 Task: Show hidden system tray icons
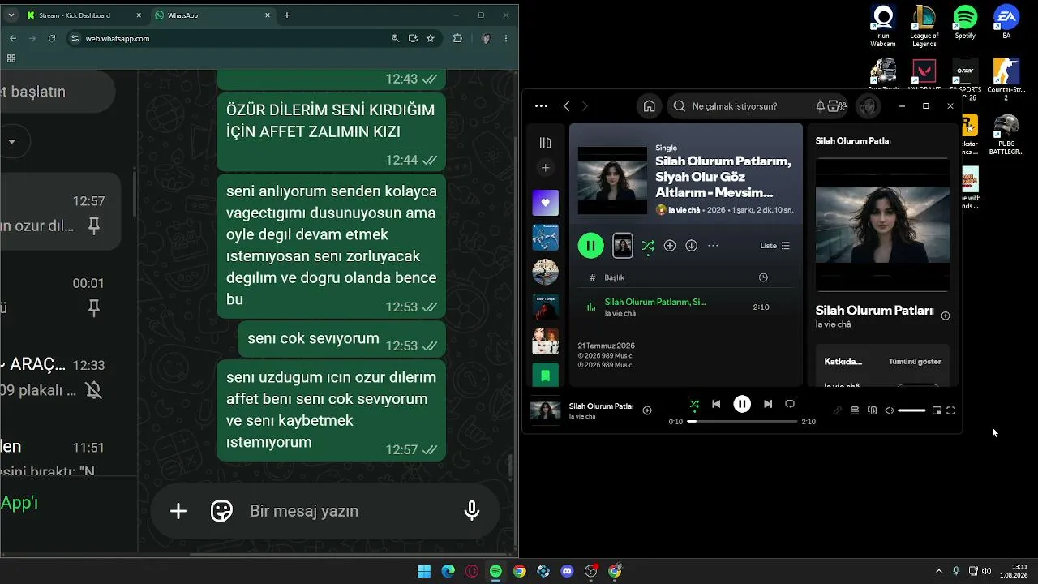pyautogui.click(x=939, y=571)
